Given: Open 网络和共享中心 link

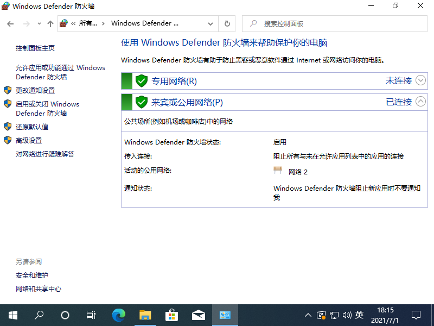Looking at the screenshot, I should pyautogui.click(x=39, y=289).
